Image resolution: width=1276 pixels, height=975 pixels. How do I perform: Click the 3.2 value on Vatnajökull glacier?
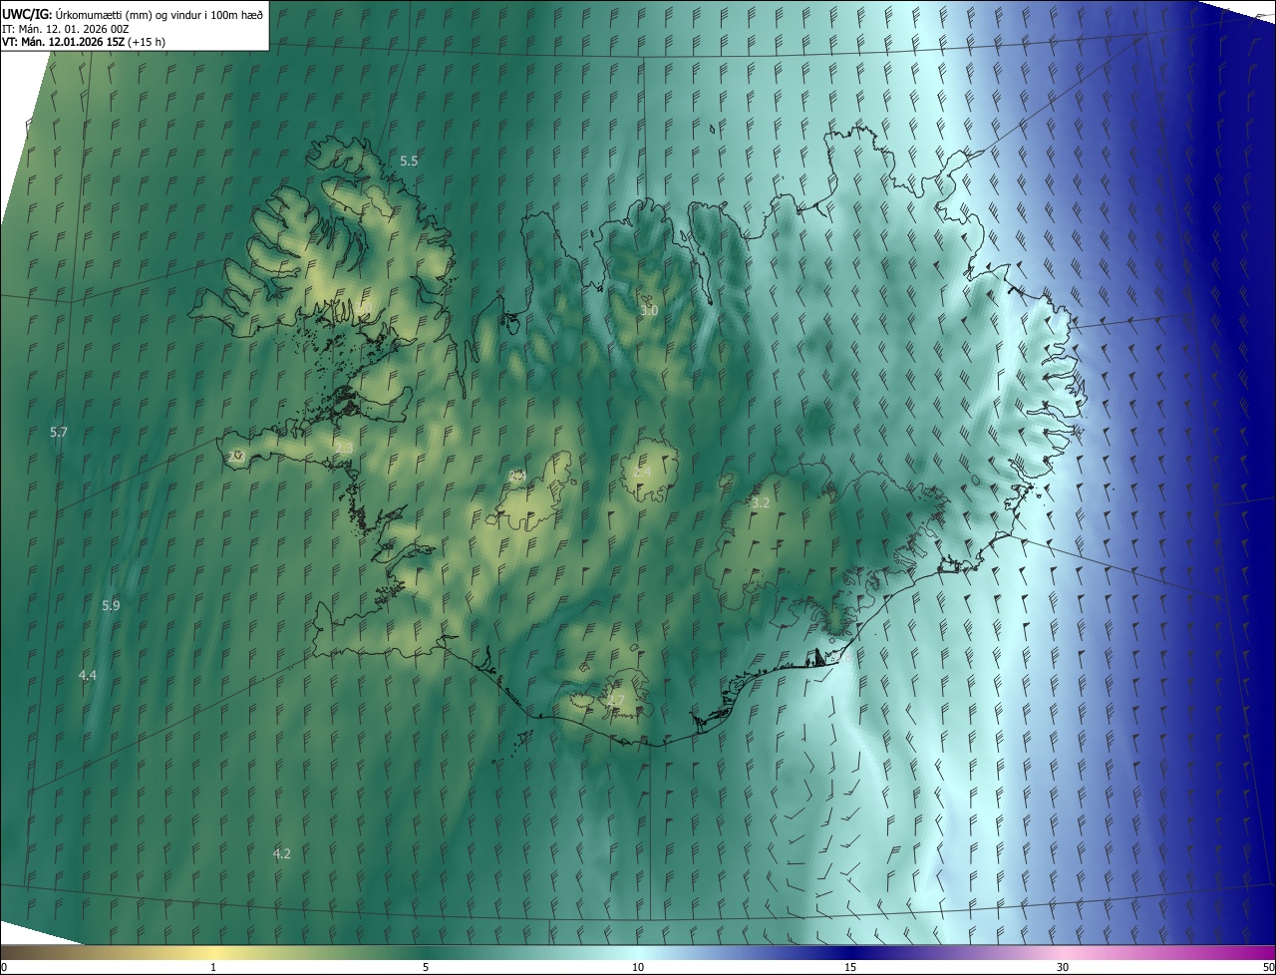pos(761,502)
